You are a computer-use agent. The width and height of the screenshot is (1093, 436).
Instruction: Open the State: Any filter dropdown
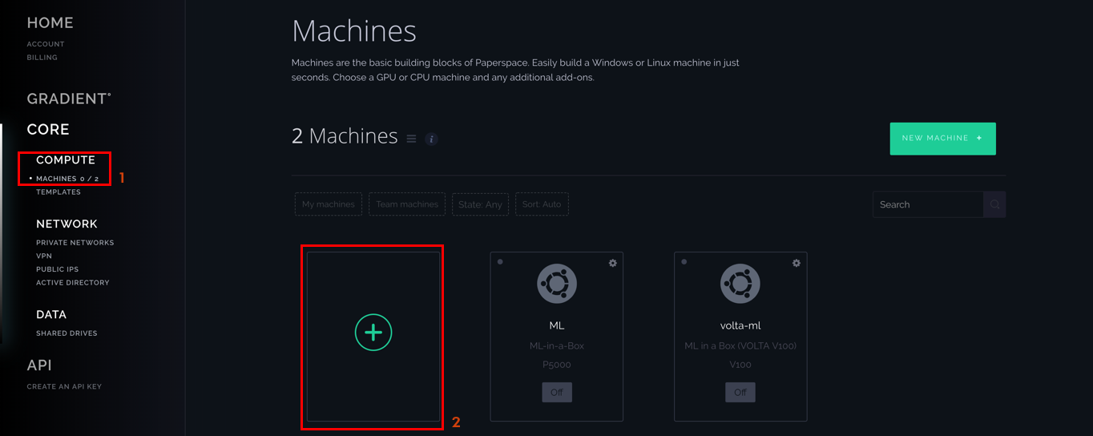480,204
